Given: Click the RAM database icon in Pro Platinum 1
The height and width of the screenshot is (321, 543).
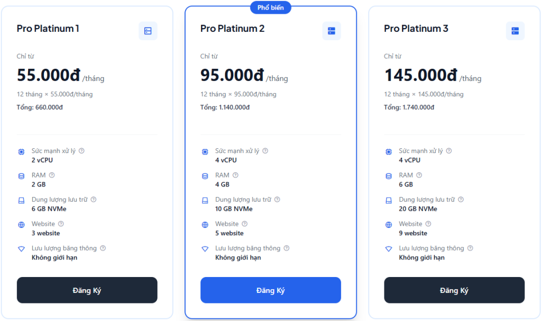Looking at the screenshot, I should pyautogui.click(x=21, y=176).
